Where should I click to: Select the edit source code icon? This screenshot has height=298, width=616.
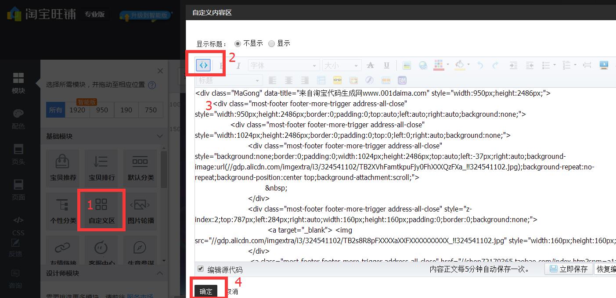[x=203, y=65]
